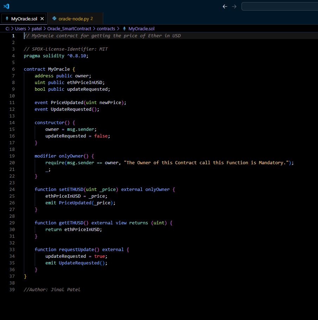Open the Oracle_SmartContract breadcrumb segment
Screen dimensions: 318x320
pyautogui.click(x=69, y=29)
